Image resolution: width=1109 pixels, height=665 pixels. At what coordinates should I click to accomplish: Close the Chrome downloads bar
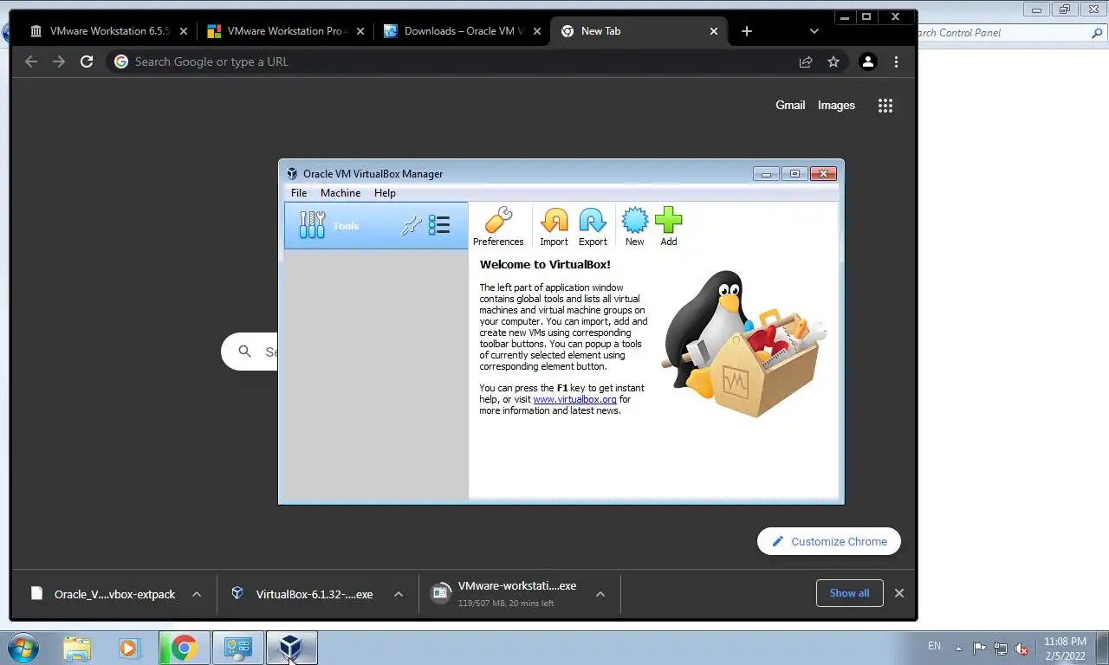pos(898,593)
